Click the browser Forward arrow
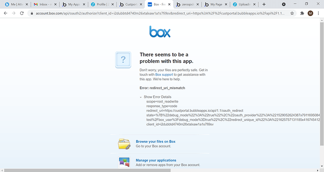 pos(14,13)
